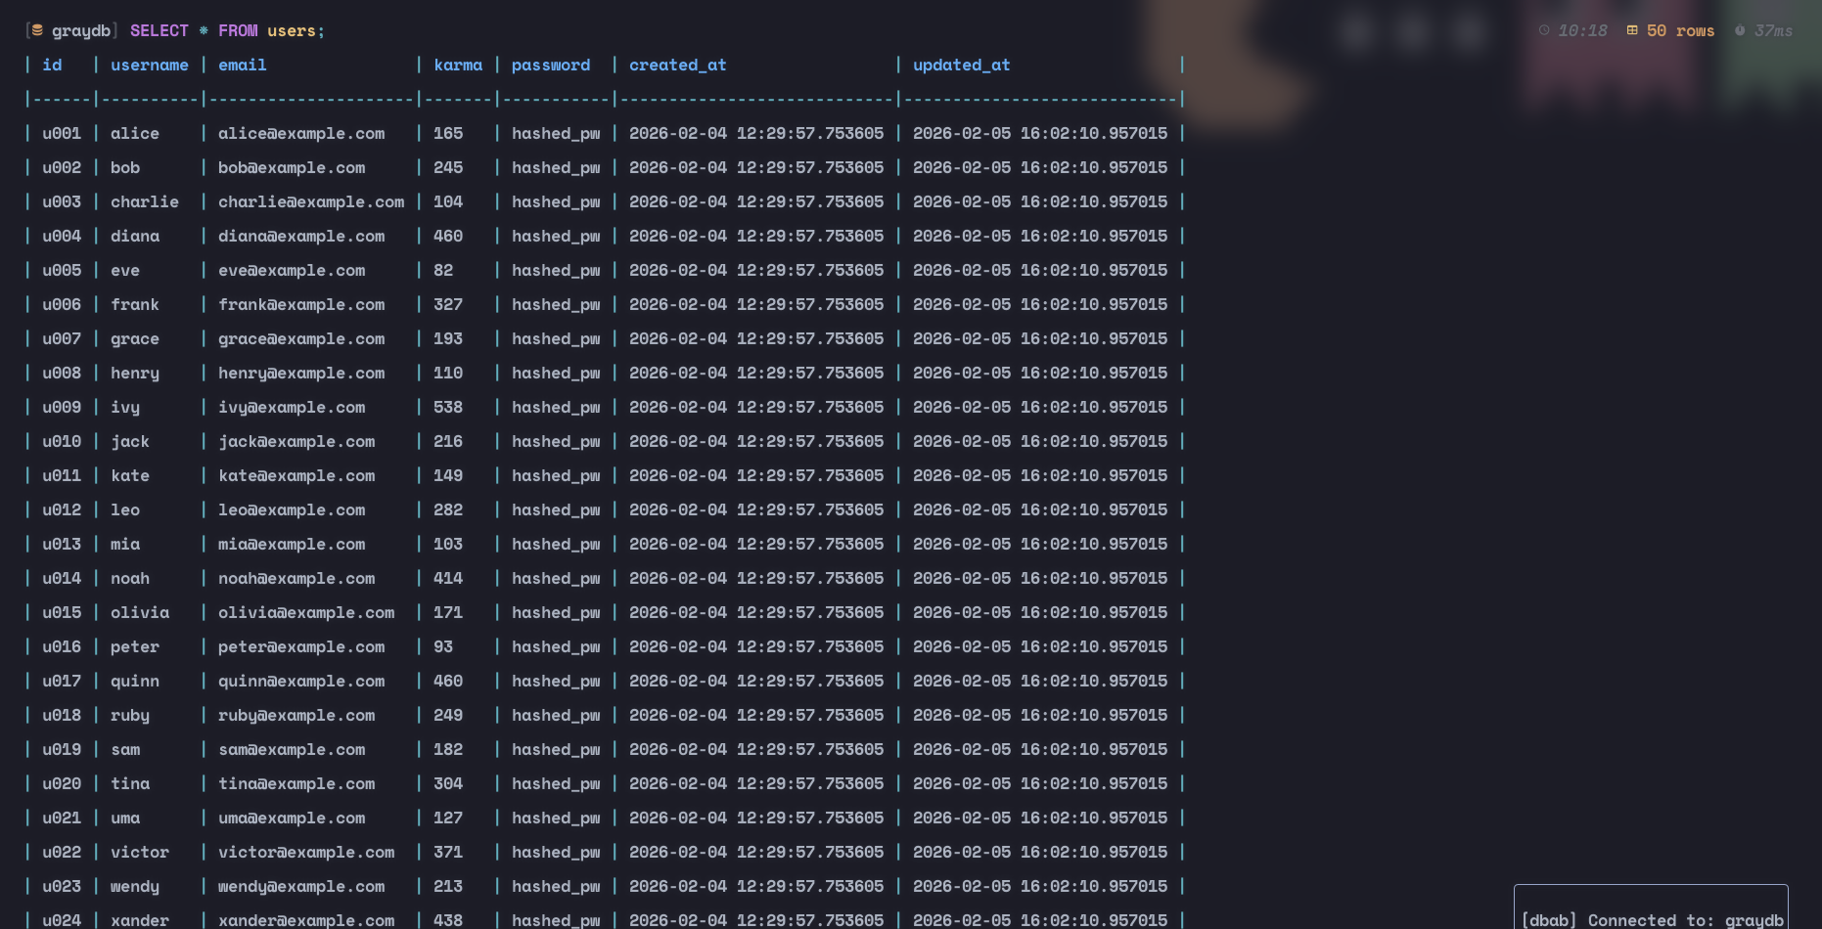Click the email column header

pos(243,65)
